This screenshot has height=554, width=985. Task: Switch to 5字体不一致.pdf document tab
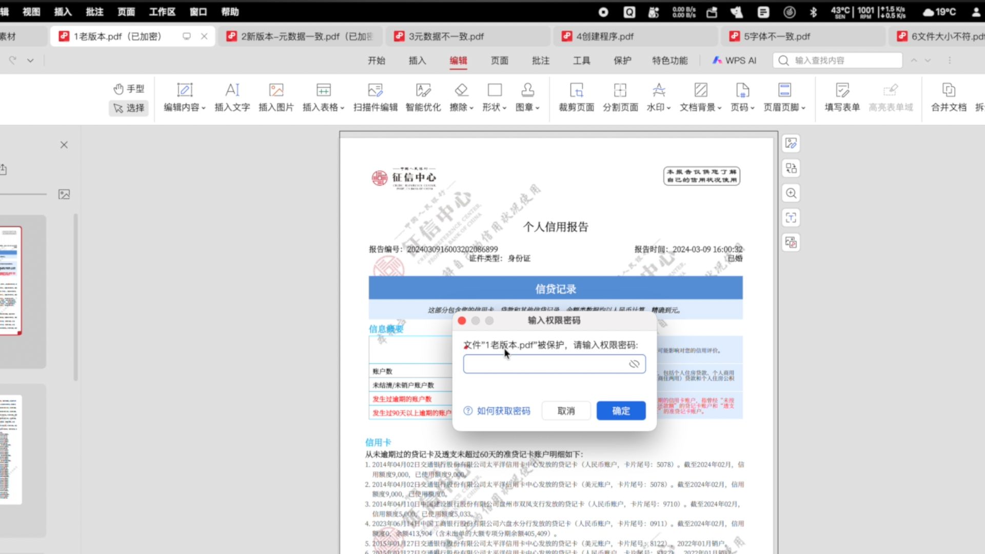pos(803,36)
